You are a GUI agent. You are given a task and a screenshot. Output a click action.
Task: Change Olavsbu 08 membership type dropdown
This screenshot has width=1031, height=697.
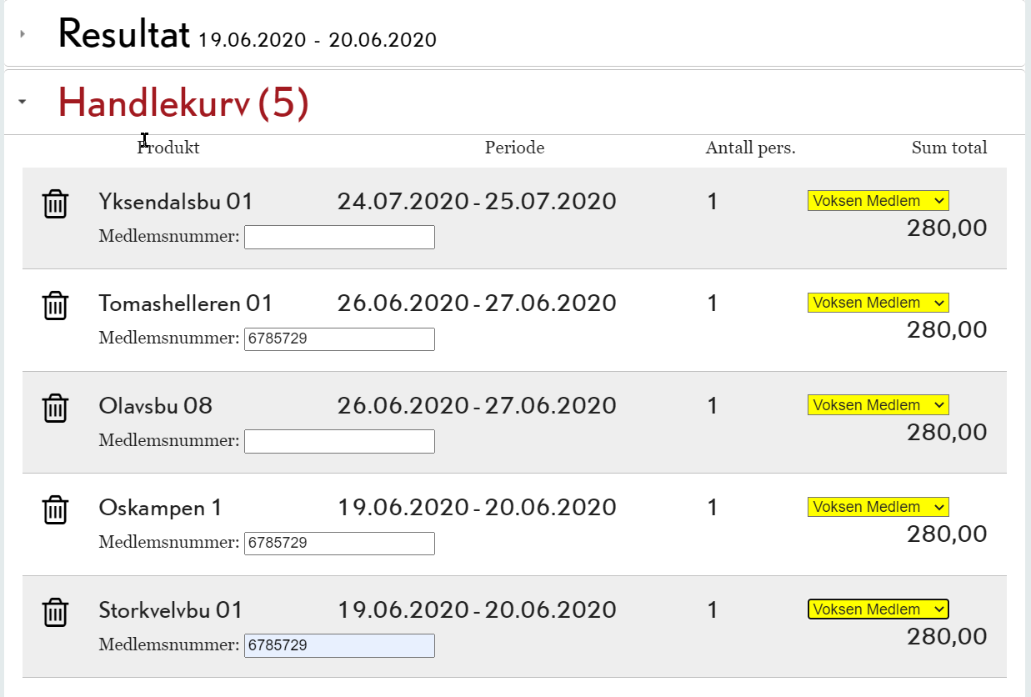[x=878, y=405]
